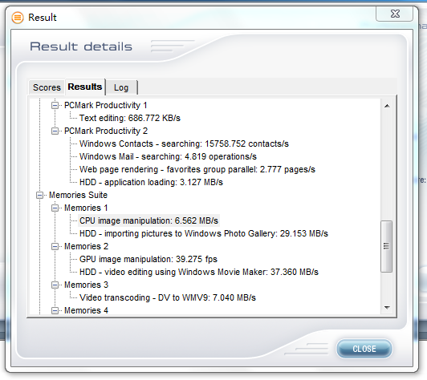
Task: Click the scrollbar up arrow
Action: (387, 106)
